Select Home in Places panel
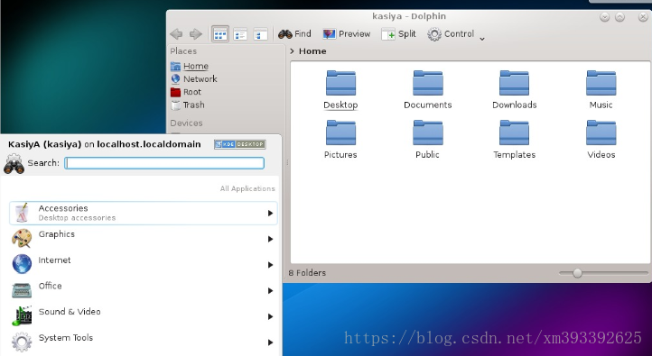Screen dimensions: 652x356 coord(190,66)
